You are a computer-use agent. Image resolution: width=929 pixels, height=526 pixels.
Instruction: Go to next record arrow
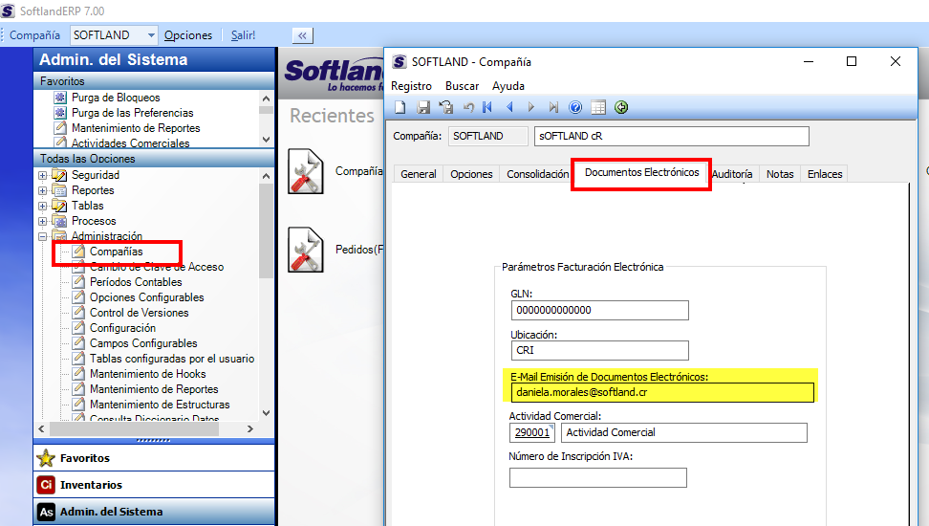531,107
